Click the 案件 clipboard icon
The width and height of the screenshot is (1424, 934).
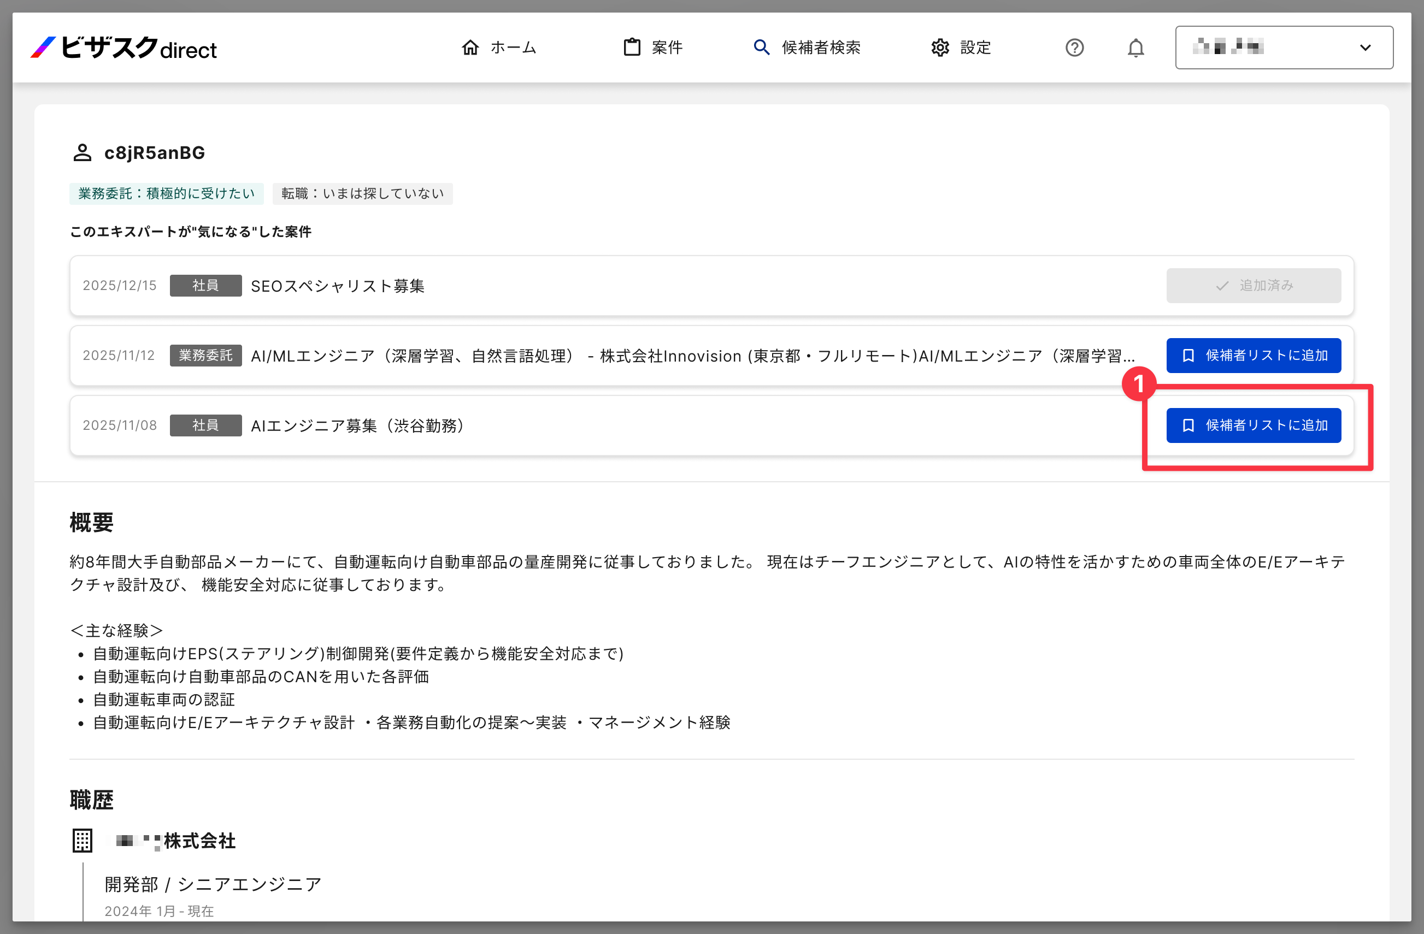632,47
